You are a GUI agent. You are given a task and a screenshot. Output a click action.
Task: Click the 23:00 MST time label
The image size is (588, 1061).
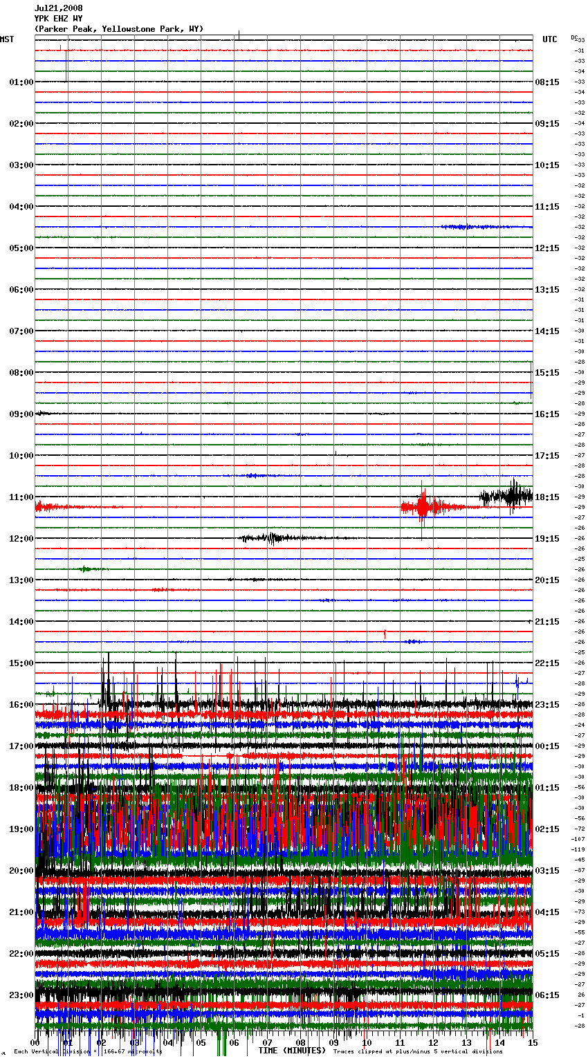(x=21, y=995)
